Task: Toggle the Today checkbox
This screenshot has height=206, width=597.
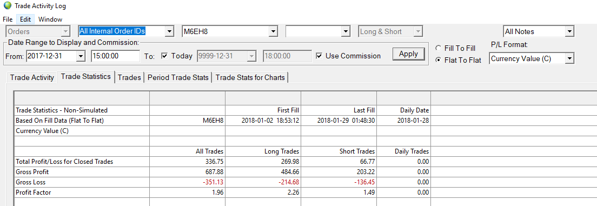Action: point(164,56)
